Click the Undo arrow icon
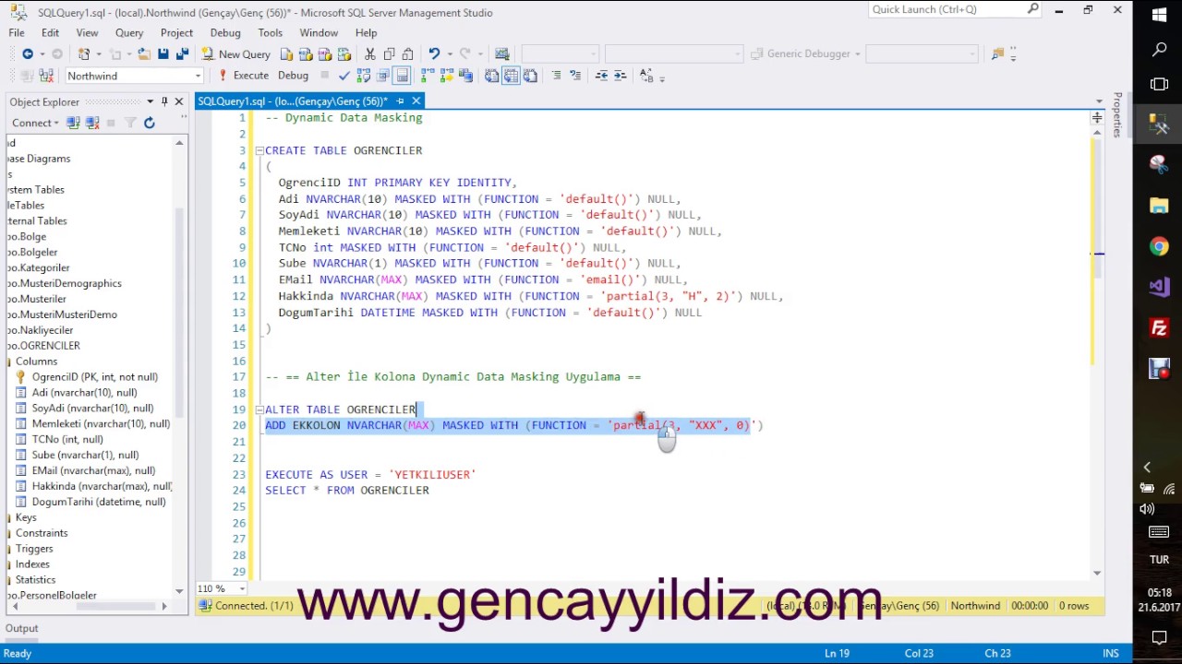This screenshot has width=1182, height=664. [x=434, y=53]
